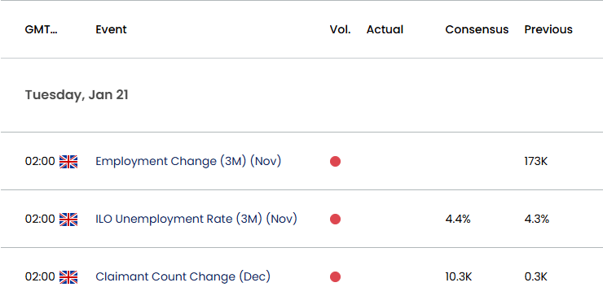Click the Vol. column header

340,29
